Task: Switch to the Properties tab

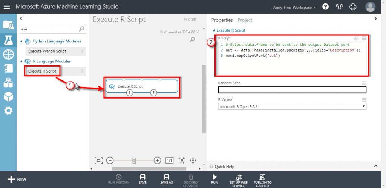Action: coord(222,20)
